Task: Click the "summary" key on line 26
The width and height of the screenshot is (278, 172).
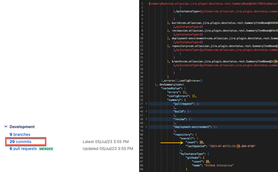Action: point(175,100)
